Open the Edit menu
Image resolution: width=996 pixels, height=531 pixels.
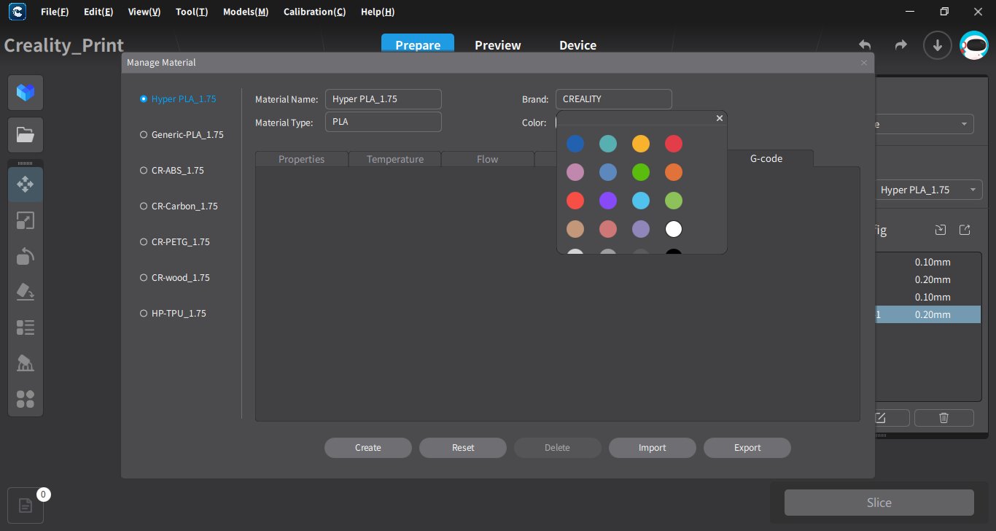(98, 12)
